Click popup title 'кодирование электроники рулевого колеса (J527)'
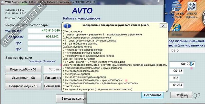This screenshot has height=104, width=205. (x=116, y=25)
